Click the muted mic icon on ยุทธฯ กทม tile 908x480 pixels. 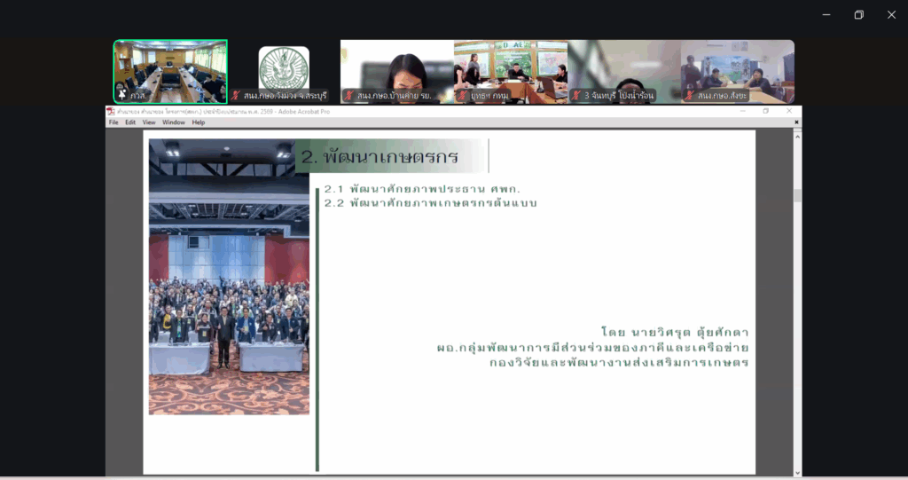point(463,95)
